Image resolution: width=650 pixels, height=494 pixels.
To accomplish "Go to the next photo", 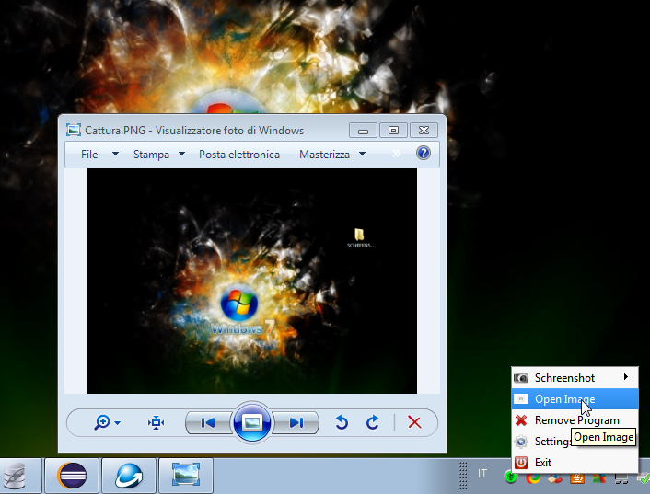I will pyautogui.click(x=296, y=422).
